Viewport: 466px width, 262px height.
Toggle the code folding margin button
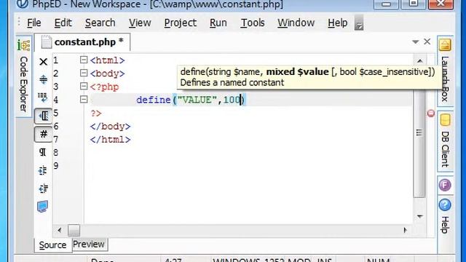[x=44, y=116]
